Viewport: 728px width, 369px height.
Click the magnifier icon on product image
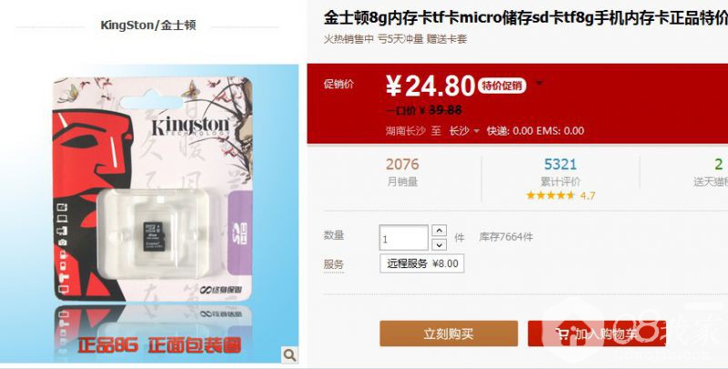289,355
